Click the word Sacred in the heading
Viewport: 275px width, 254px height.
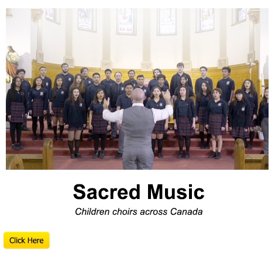(x=106, y=192)
